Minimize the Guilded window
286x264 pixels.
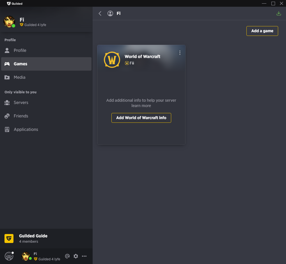[x=264, y=3]
